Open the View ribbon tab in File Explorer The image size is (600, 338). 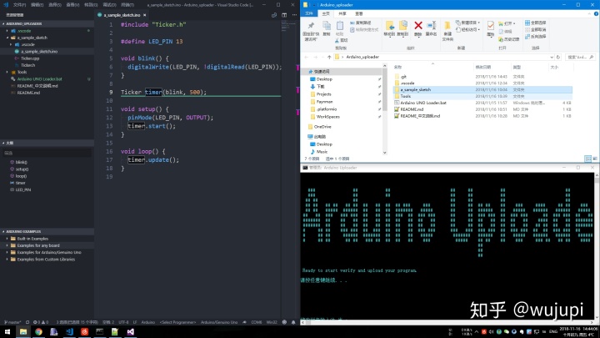click(x=358, y=14)
